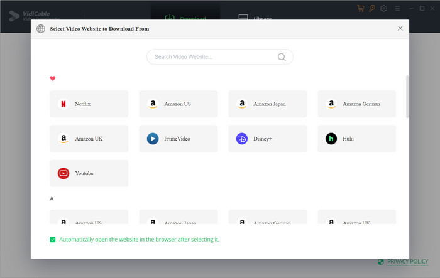Select the Netflix icon tile

tap(89, 104)
